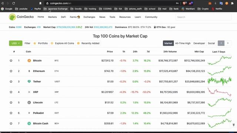
Task: Open the Brave shield icon
Action: click(184, 3)
